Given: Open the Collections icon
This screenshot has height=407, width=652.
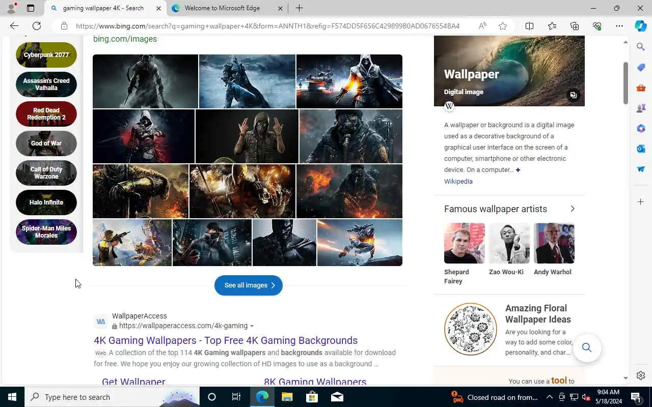Looking at the screenshot, I should click(575, 26).
